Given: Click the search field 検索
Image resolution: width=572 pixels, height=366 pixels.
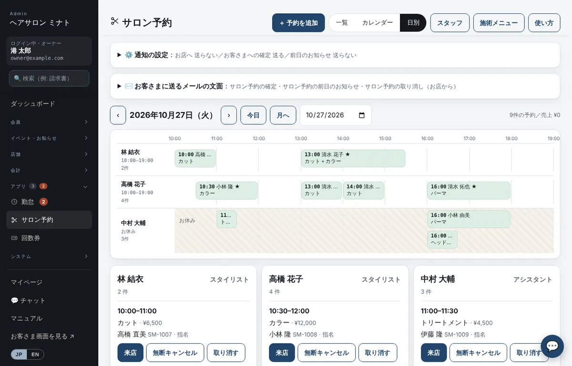Looking at the screenshot, I should pyautogui.click(x=49, y=78).
